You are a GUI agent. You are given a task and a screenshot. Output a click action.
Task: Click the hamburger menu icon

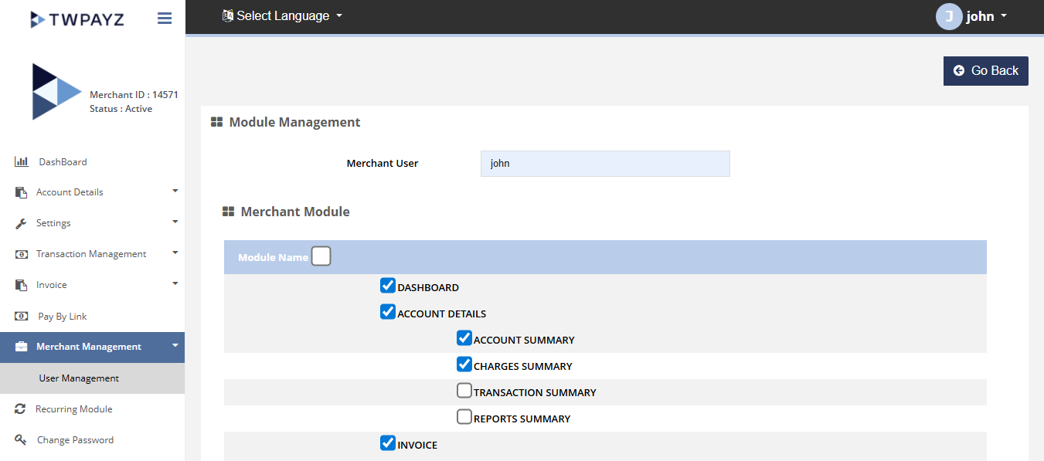(x=165, y=18)
